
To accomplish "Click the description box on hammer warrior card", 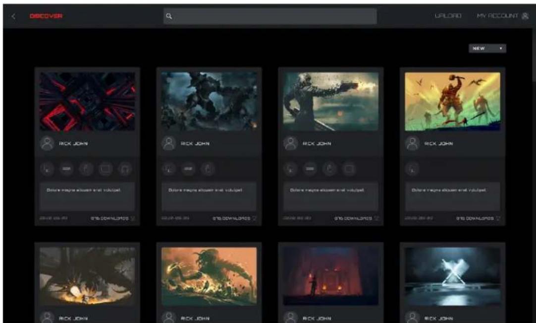I will [452, 196].
